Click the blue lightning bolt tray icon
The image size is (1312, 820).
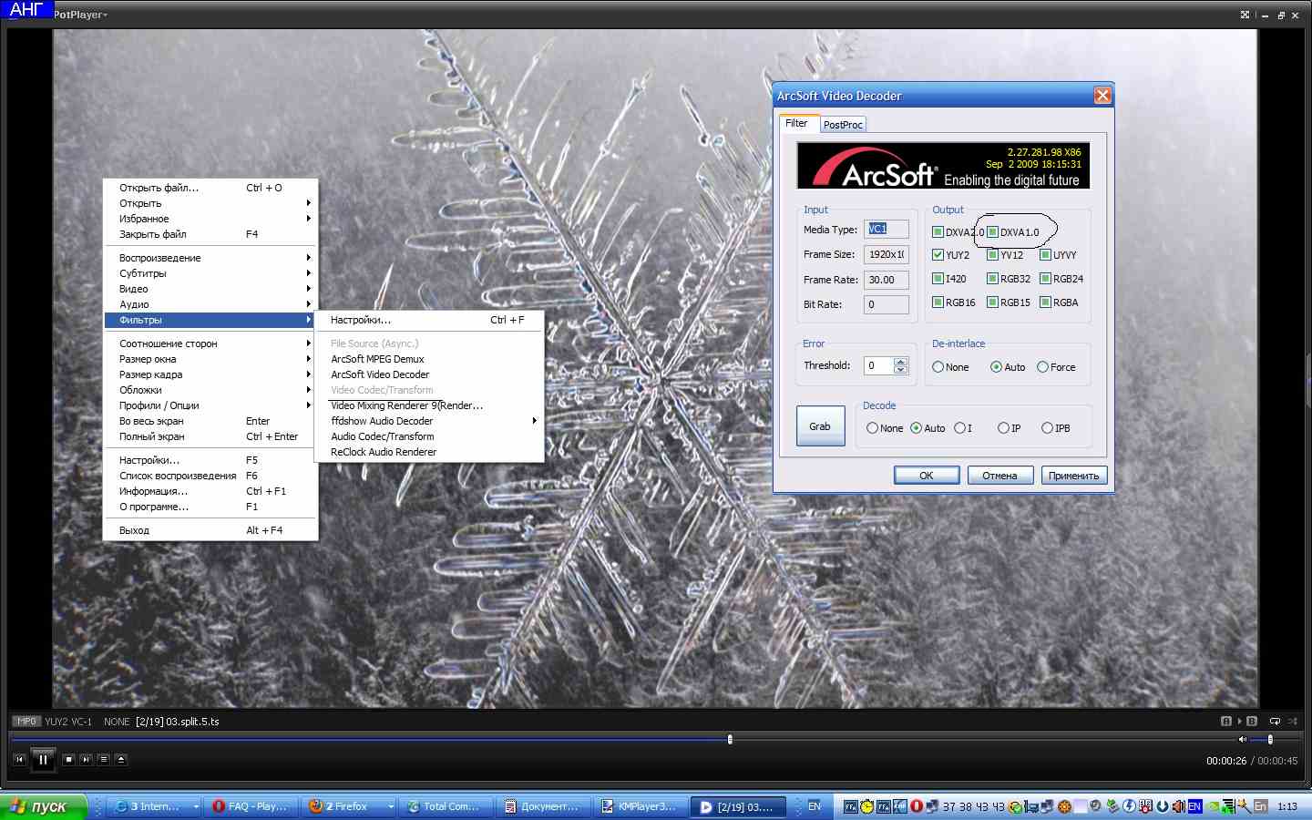[1129, 806]
